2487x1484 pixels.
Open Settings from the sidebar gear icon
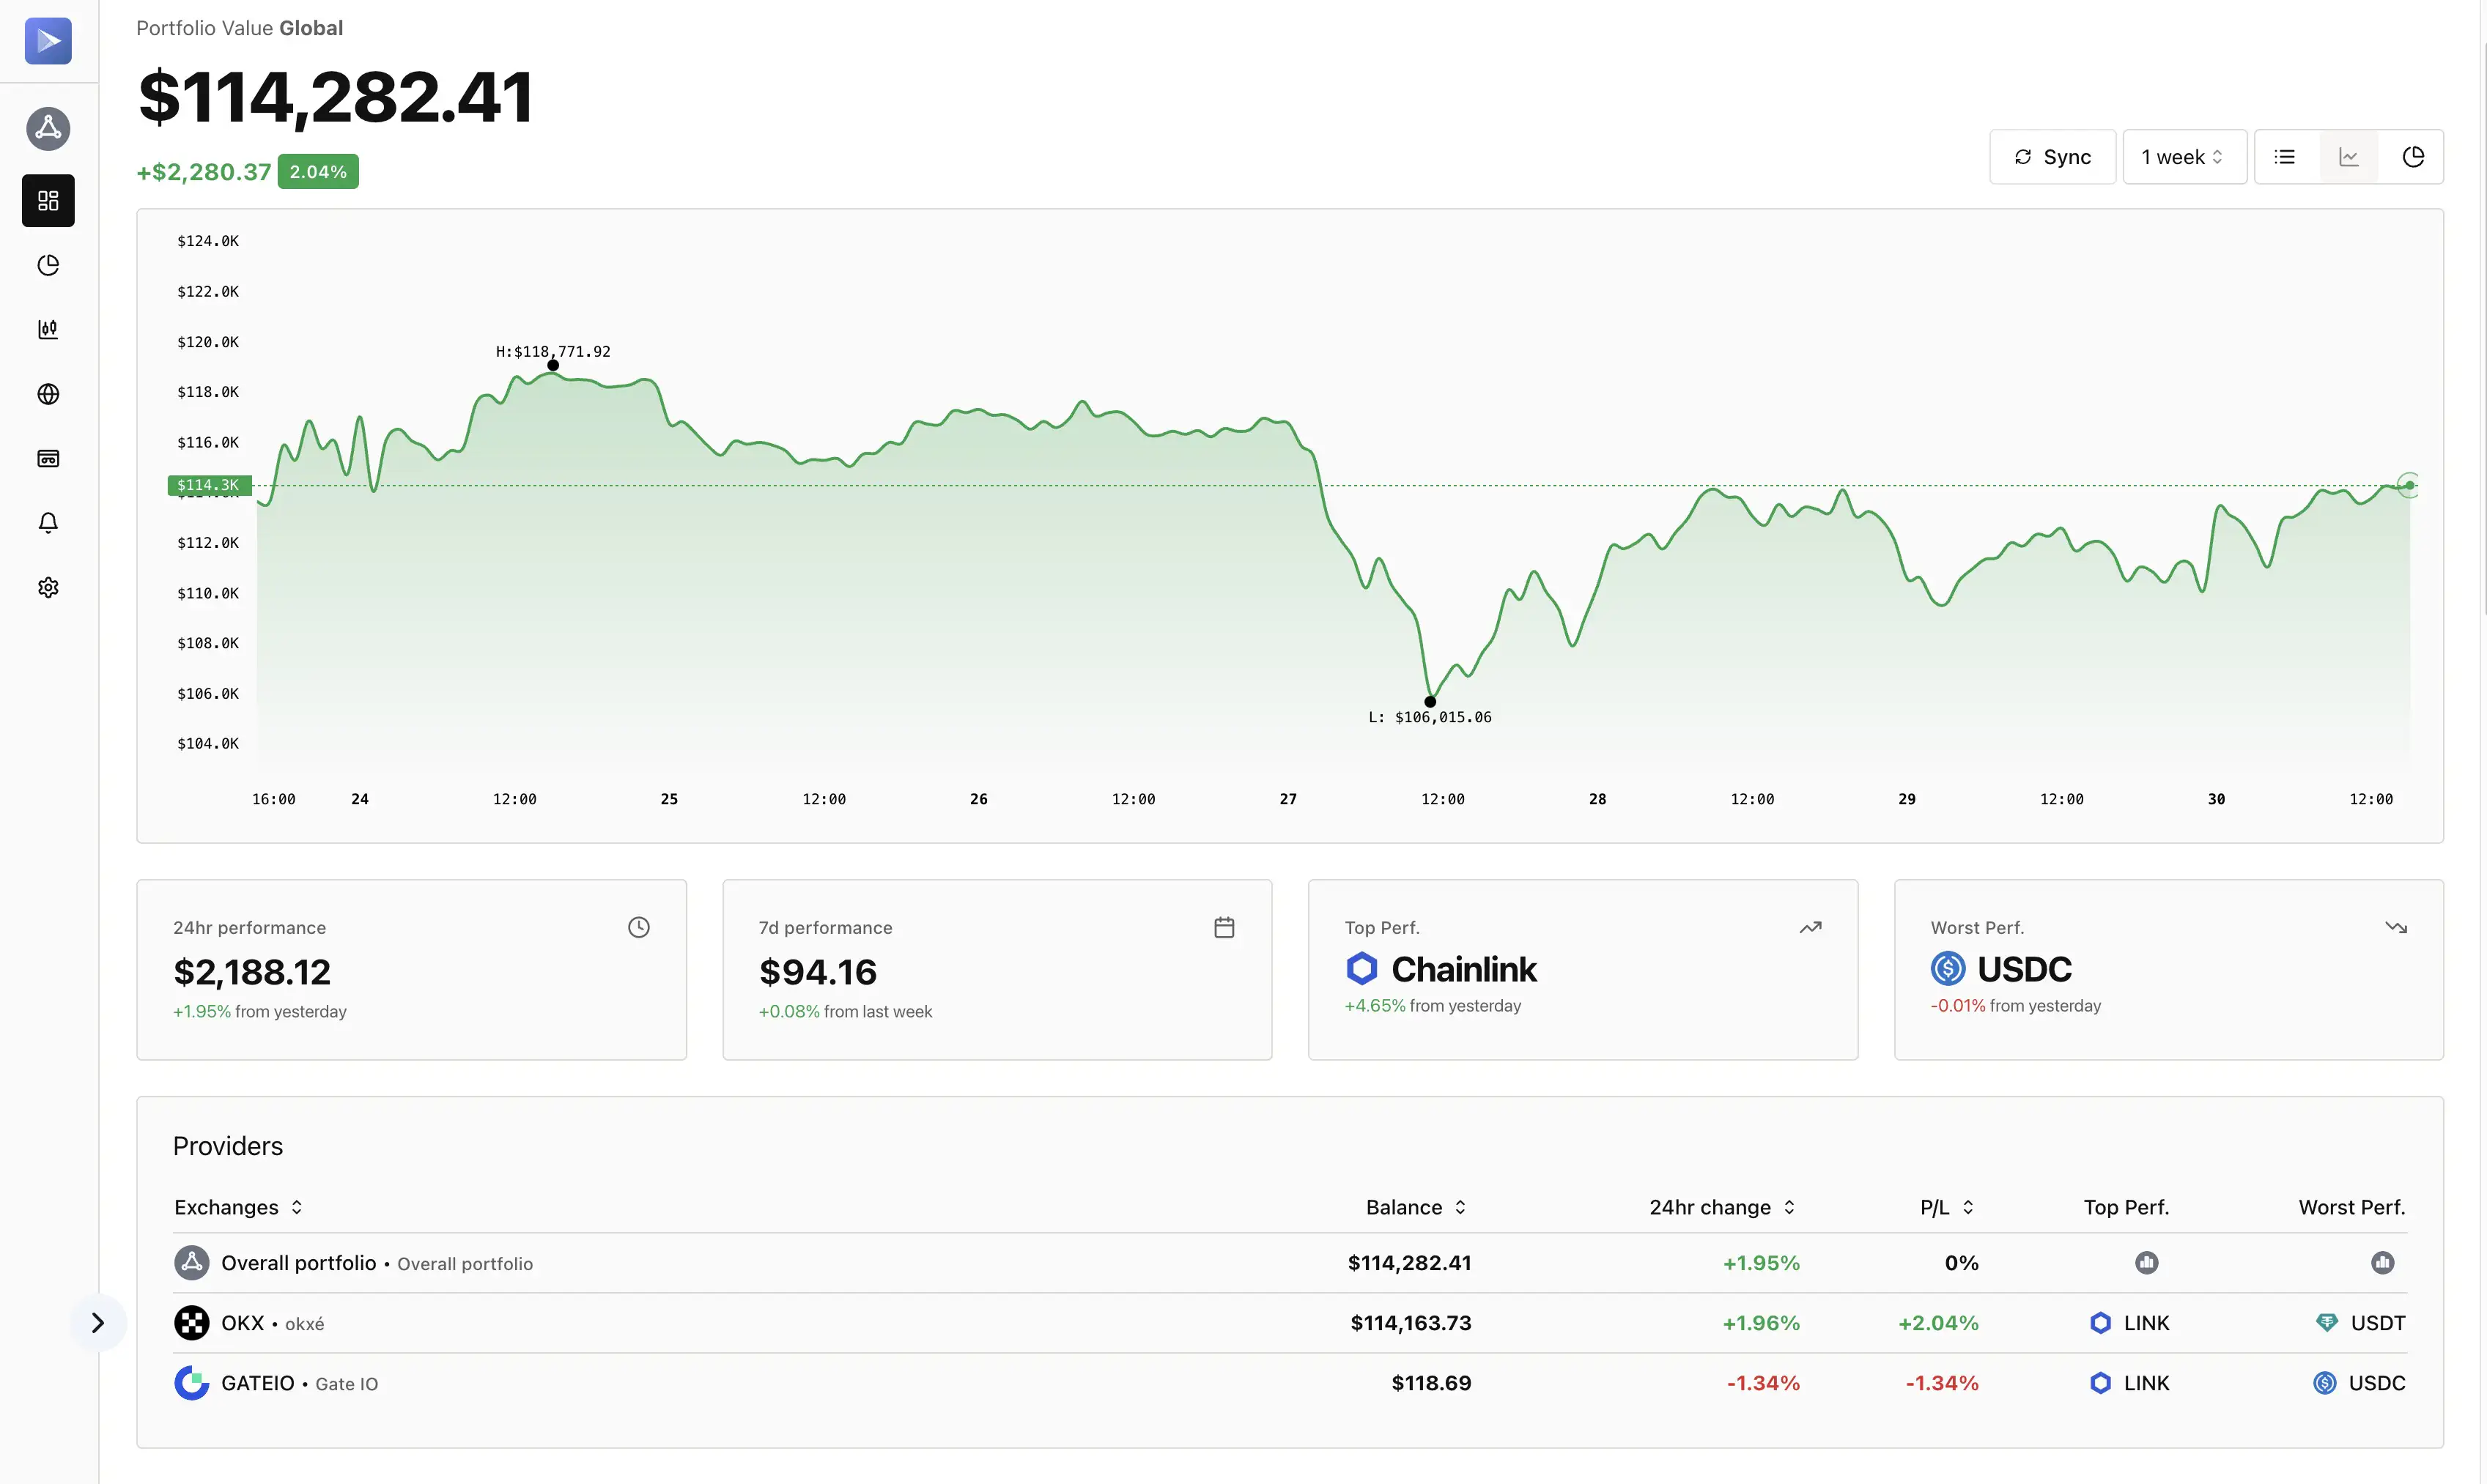pyautogui.click(x=48, y=587)
